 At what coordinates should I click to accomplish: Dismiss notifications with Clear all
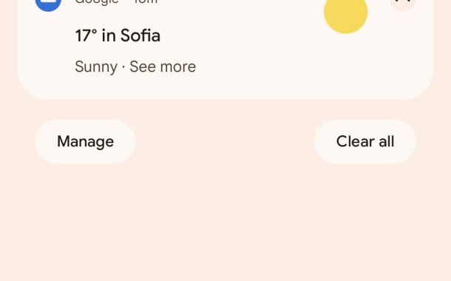tap(365, 141)
